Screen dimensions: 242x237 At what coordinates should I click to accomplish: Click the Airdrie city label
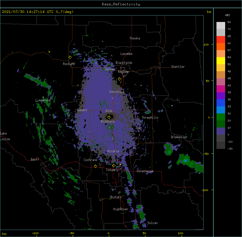tap(113, 151)
